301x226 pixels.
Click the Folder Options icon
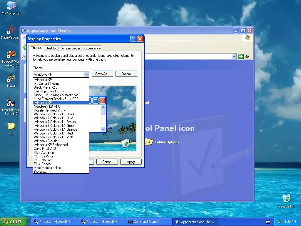point(149,142)
